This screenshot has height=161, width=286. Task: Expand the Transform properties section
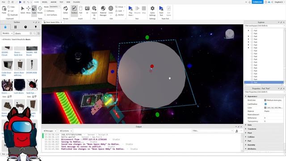(x=246, y=129)
